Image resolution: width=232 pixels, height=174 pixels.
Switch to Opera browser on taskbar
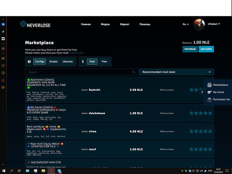[51, 171]
